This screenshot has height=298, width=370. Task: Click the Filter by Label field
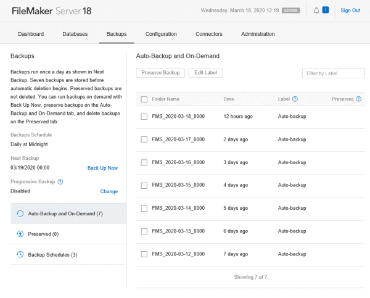[x=333, y=73]
